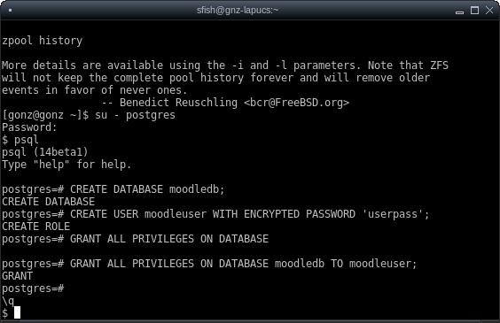Minimize the terminal window
This screenshot has height=323, width=500.
459,12
